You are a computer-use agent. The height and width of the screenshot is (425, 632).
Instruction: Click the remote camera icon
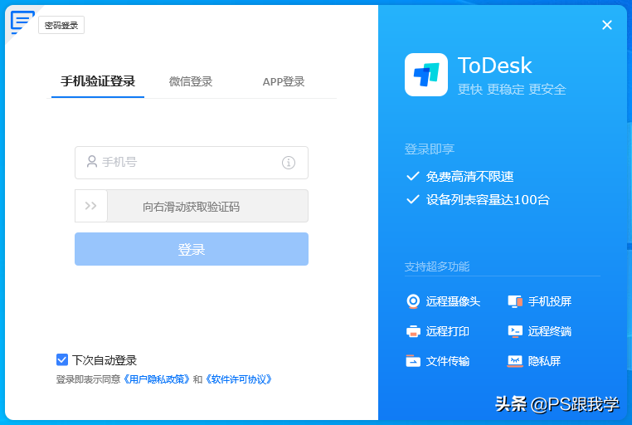[x=413, y=301]
